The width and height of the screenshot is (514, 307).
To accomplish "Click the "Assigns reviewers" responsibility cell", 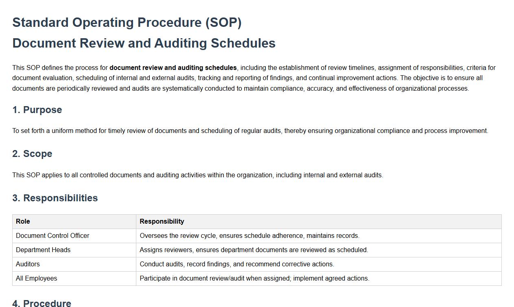I will 254,250.
